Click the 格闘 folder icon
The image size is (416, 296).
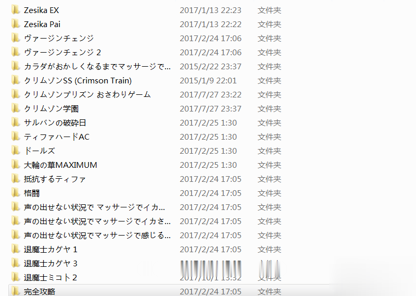[x=16, y=193]
